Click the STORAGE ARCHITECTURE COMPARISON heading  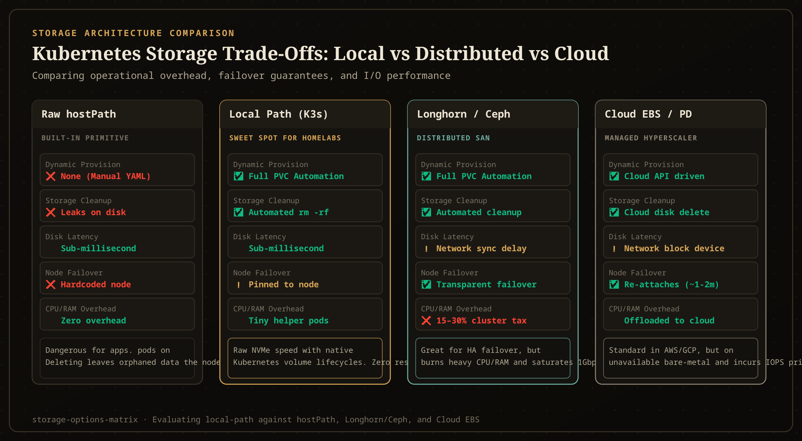pyautogui.click(x=133, y=33)
